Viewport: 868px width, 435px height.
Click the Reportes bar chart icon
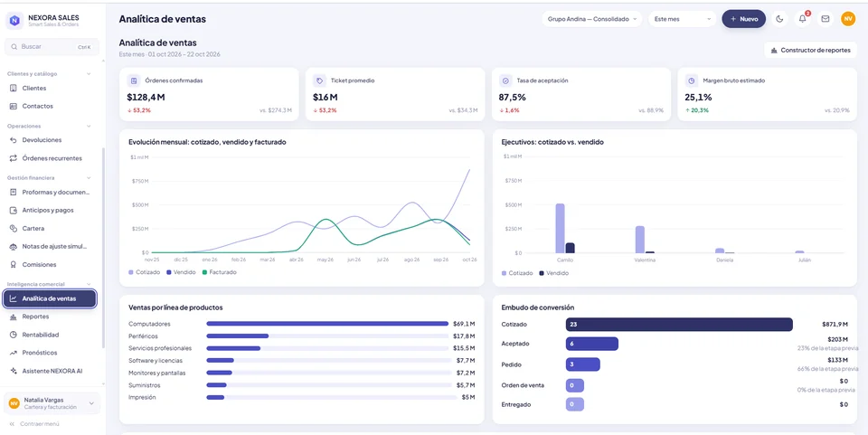coord(14,317)
